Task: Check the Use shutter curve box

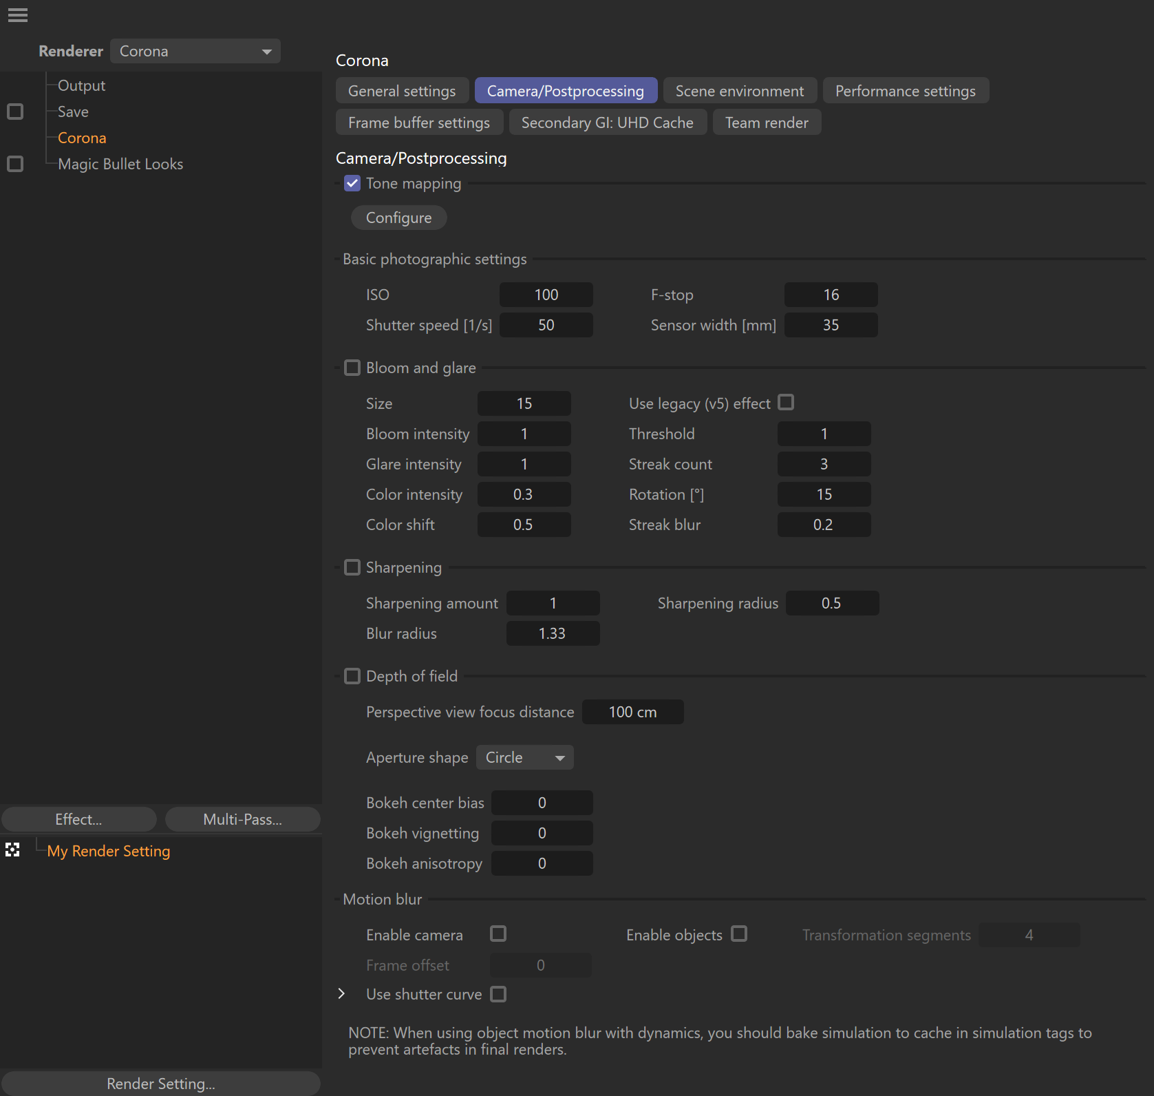Action: tap(498, 994)
